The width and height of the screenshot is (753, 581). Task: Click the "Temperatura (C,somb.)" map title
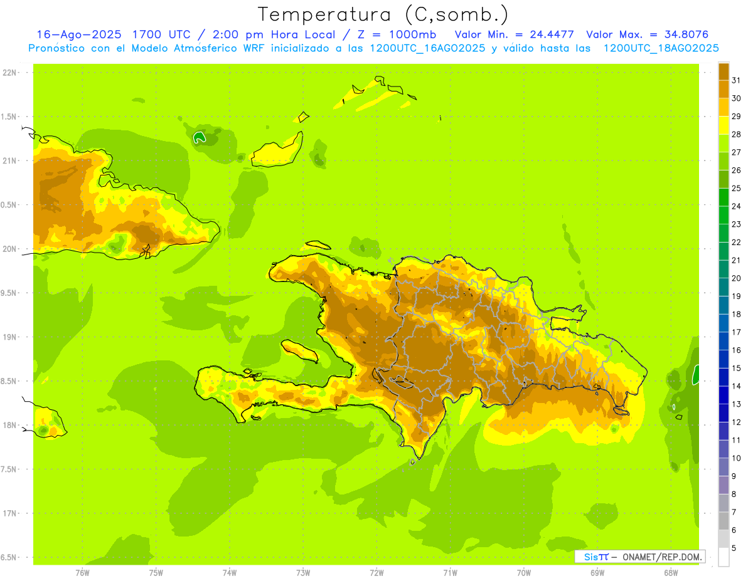[x=383, y=14]
